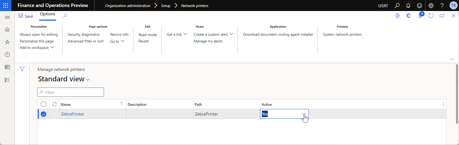
Task: Click the Description column header
Action: coord(160,104)
